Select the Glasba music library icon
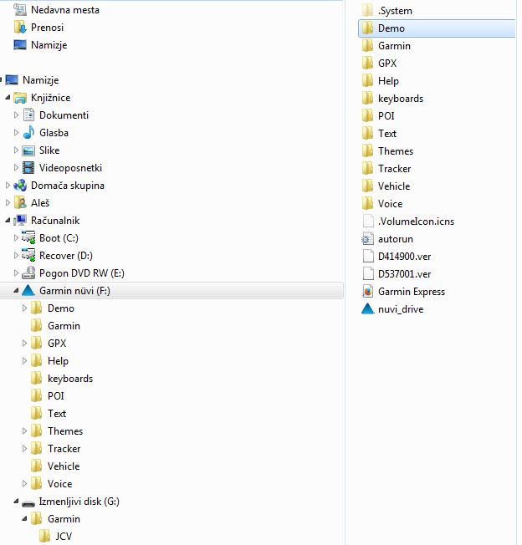This screenshot has width=522, height=545. (x=28, y=133)
